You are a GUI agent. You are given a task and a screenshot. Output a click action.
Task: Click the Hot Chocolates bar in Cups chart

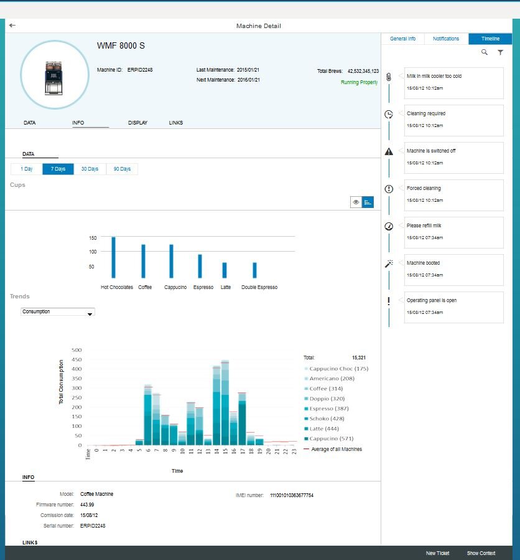(113, 257)
